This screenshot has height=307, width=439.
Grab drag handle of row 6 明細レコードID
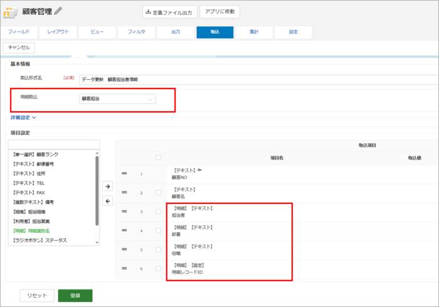tap(124, 268)
